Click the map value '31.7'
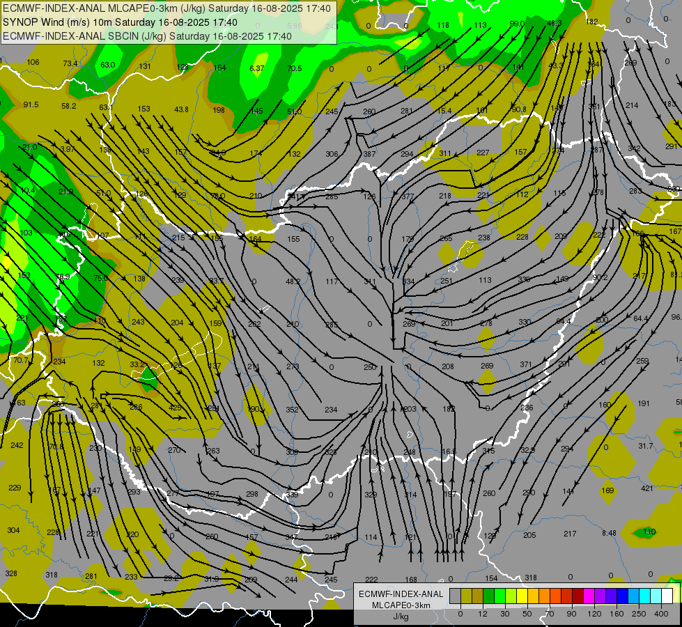 tap(646, 446)
